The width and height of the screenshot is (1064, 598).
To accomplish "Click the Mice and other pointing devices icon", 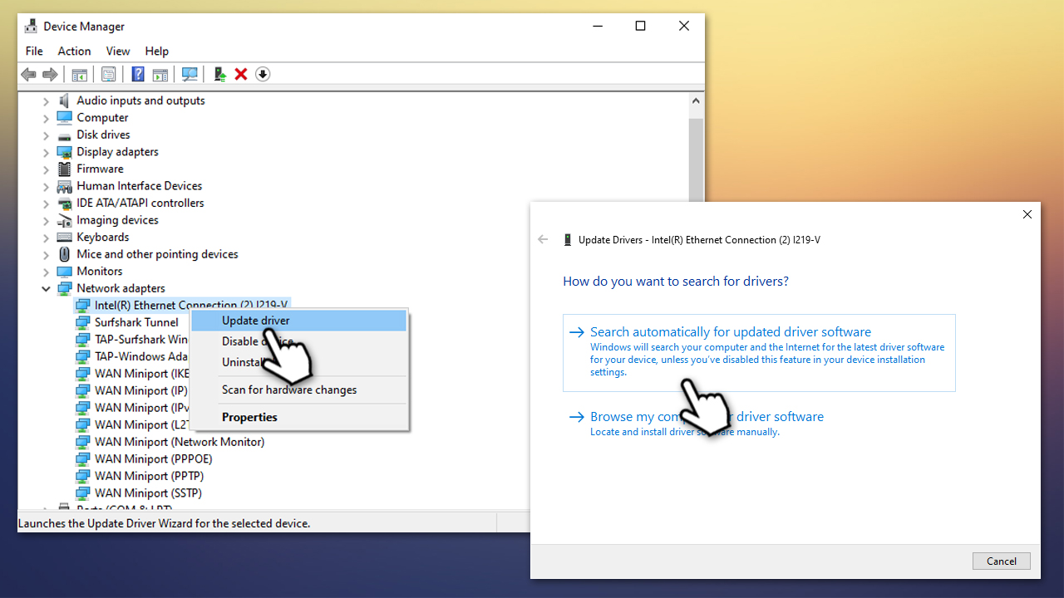I will click(x=64, y=254).
